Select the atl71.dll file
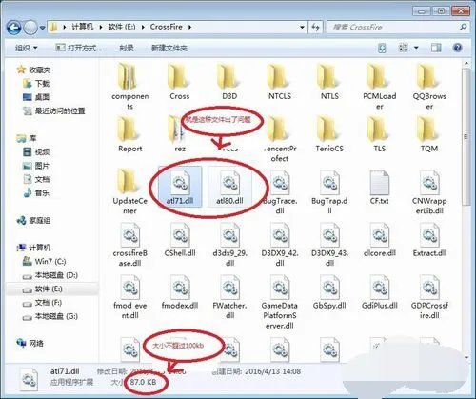Image resolution: width=476 pixels, height=399 pixels. click(x=180, y=187)
